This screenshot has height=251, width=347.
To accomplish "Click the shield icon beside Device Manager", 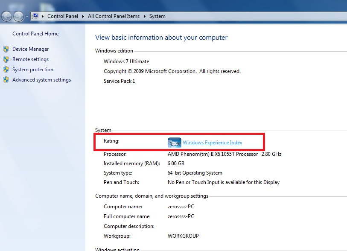I will tap(6, 49).
